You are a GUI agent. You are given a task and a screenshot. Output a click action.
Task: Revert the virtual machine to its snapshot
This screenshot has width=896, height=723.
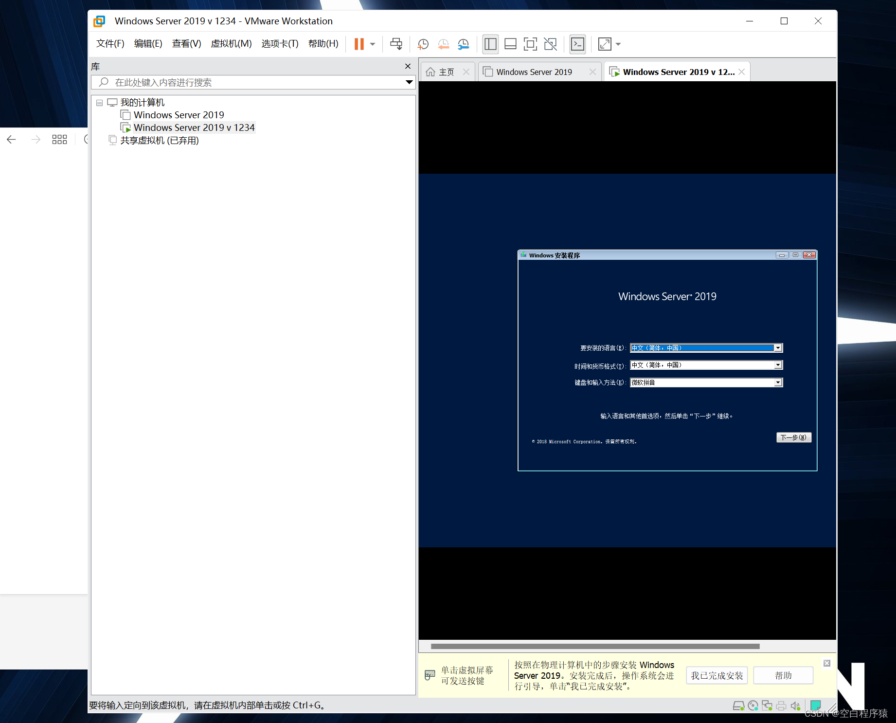tap(443, 44)
